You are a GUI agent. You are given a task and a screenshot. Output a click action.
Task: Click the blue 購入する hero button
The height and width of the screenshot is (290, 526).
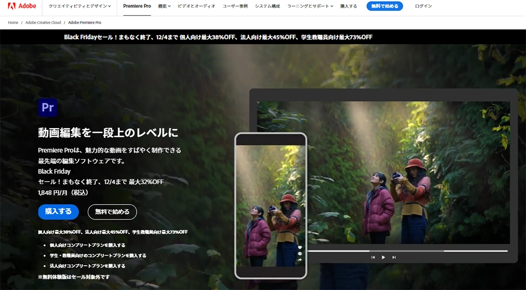pyautogui.click(x=59, y=212)
